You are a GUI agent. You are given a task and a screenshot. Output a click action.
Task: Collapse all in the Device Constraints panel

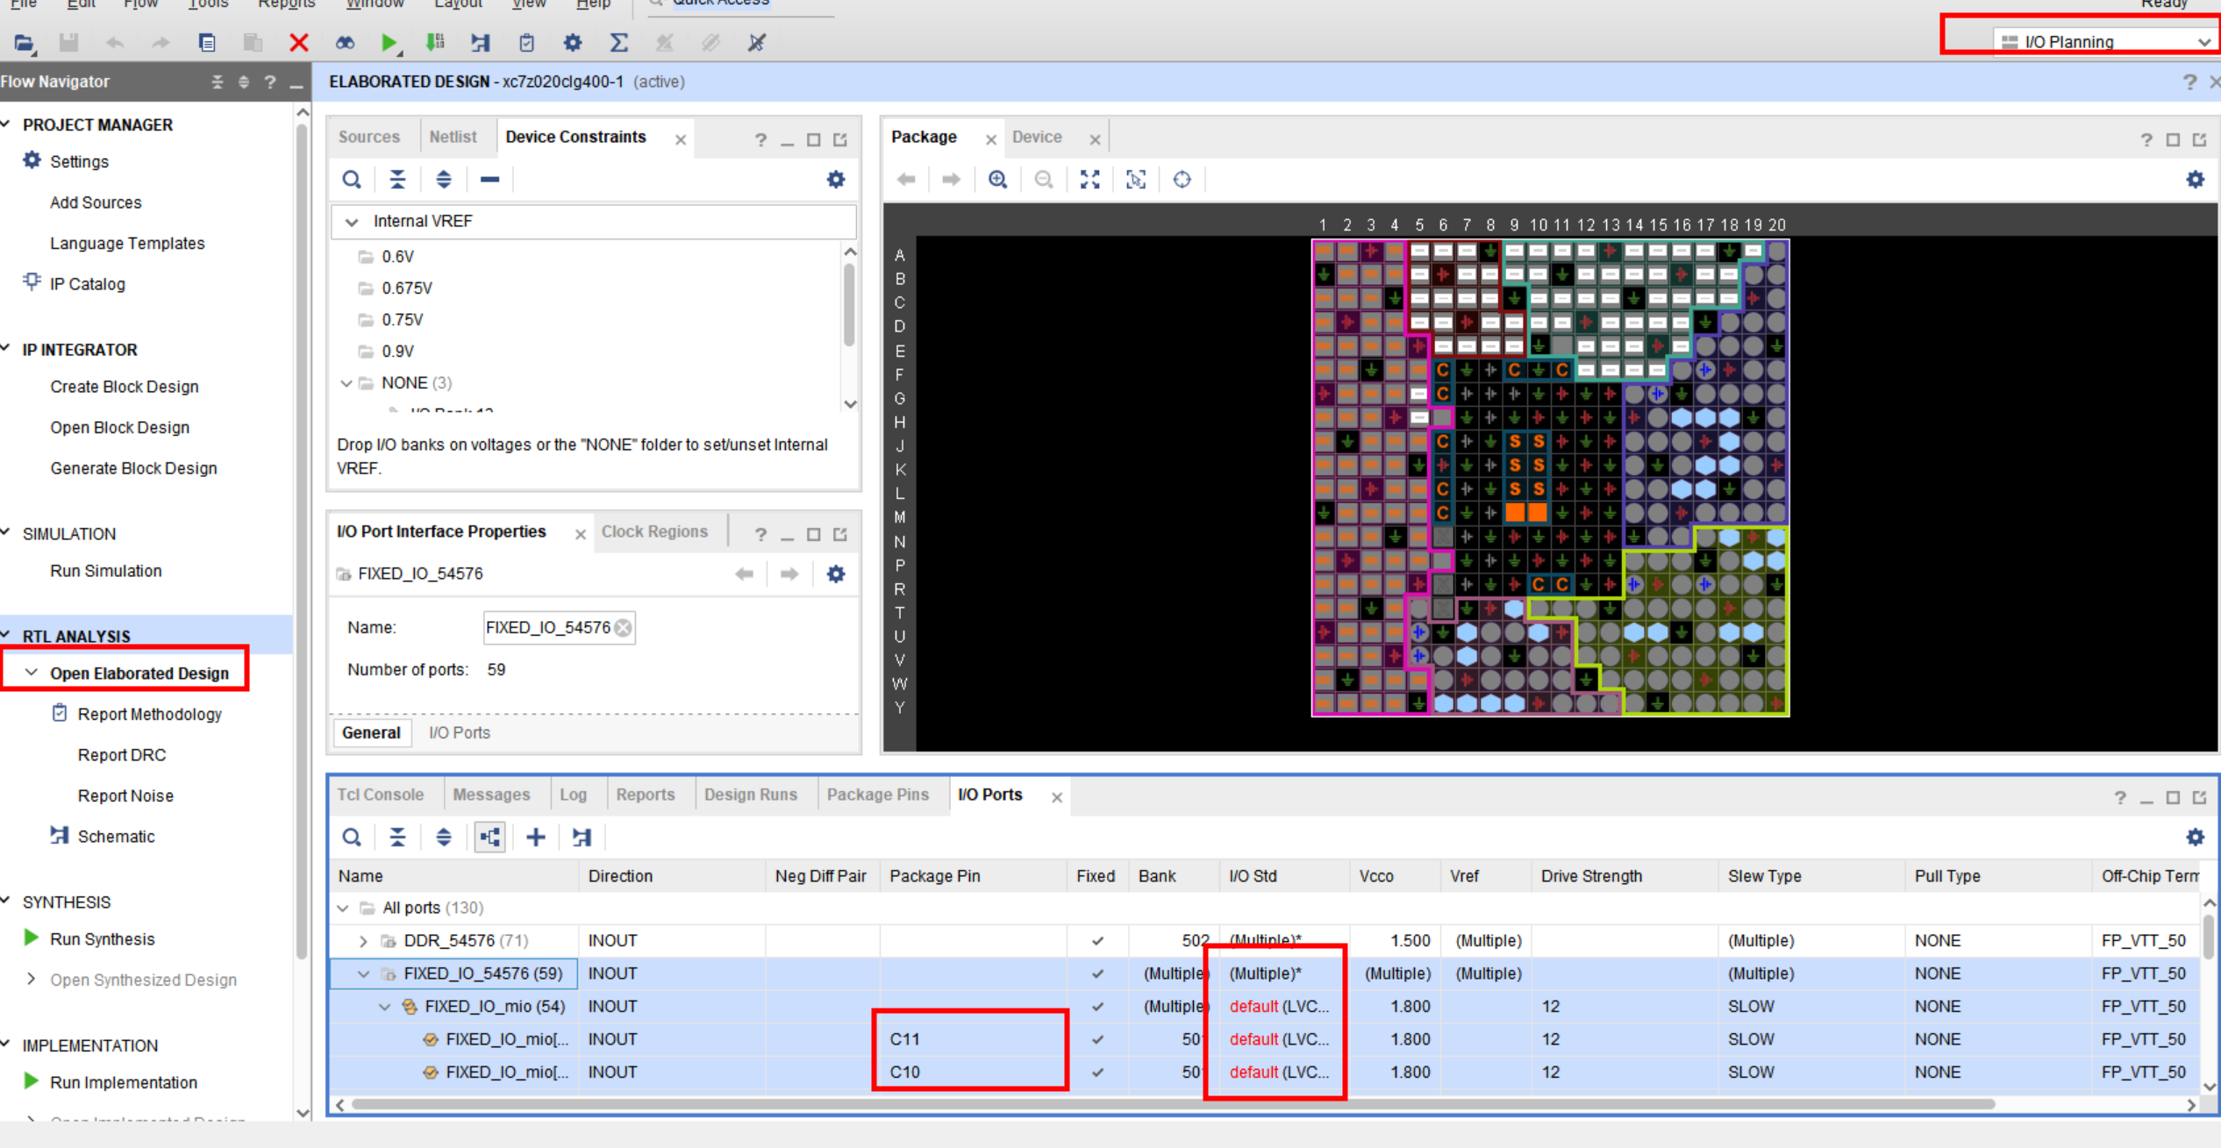click(x=397, y=180)
